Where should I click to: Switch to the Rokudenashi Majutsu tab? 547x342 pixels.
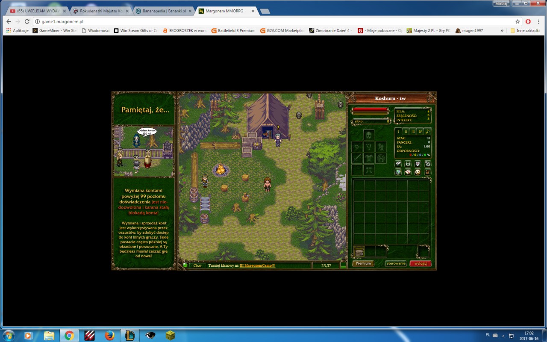pyautogui.click(x=100, y=11)
